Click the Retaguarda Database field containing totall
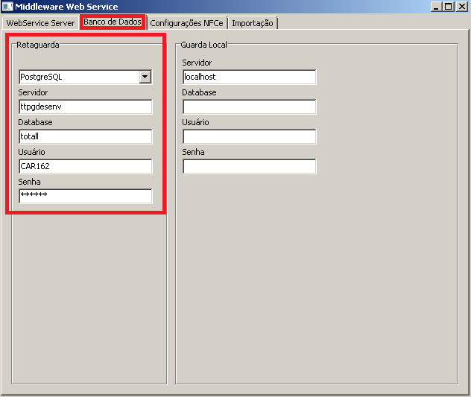Screen dimensions: 471x397 pyautogui.click(x=85, y=136)
